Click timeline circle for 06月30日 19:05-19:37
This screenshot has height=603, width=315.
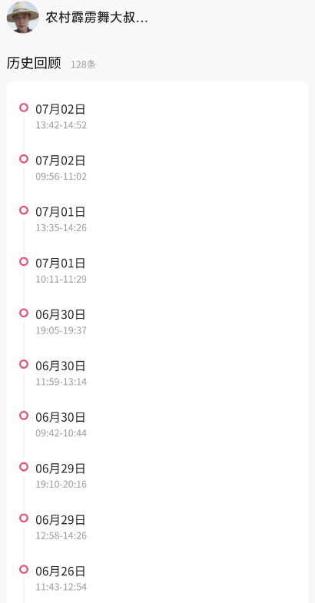(x=24, y=313)
